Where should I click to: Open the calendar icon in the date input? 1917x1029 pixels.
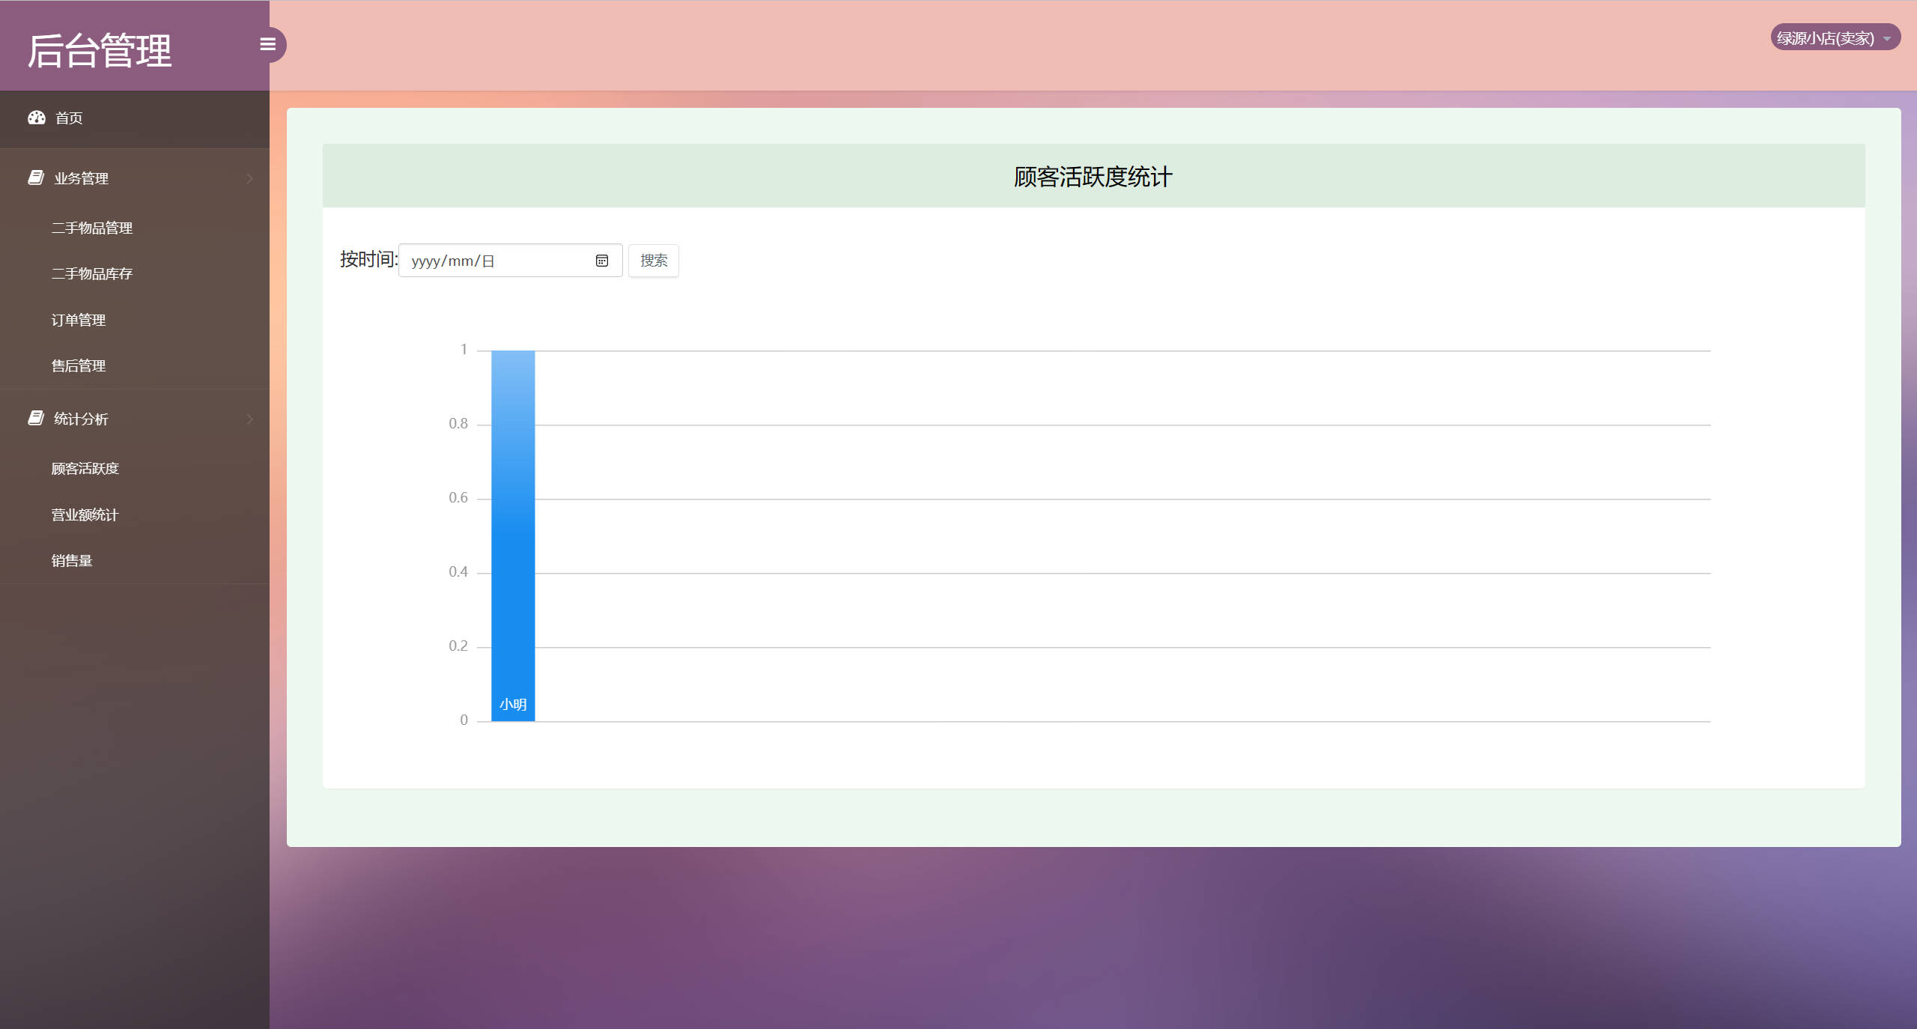click(602, 260)
